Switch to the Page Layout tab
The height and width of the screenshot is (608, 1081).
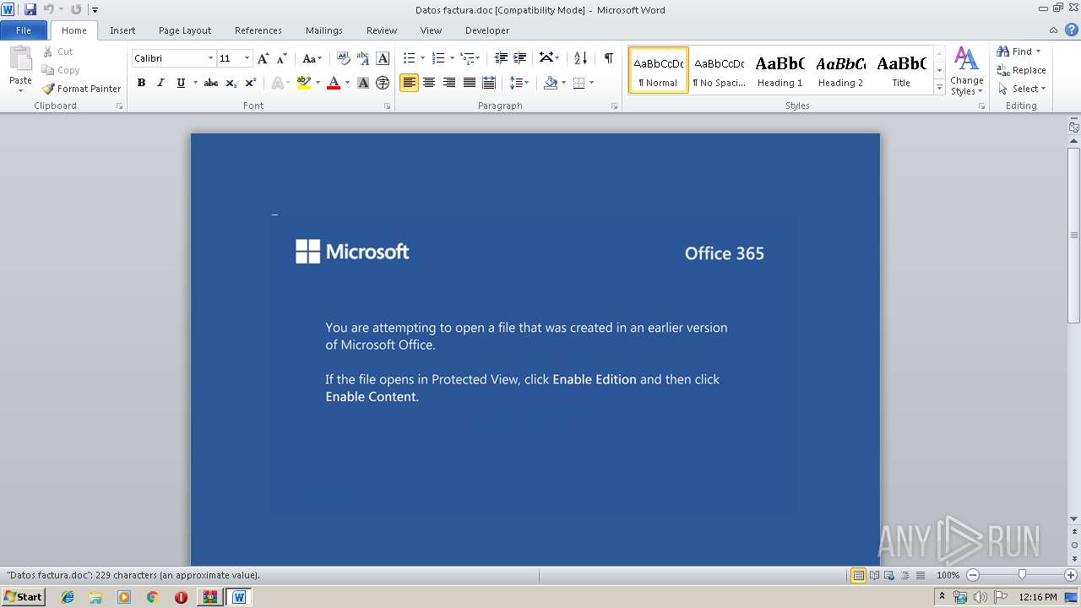(185, 30)
